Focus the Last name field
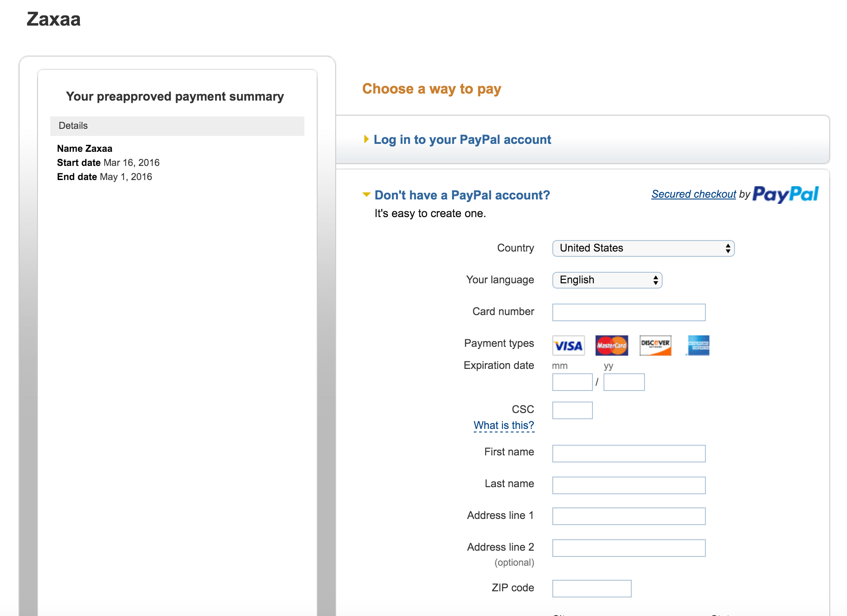The width and height of the screenshot is (847, 616). coord(628,485)
